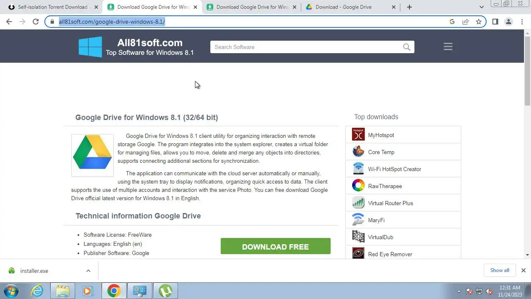
Task: Click the browser forward arrow
Action: pyautogui.click(x=22, y=22)
